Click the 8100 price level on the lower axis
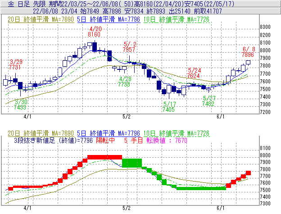Screen dimensions: 281x214 265,148
